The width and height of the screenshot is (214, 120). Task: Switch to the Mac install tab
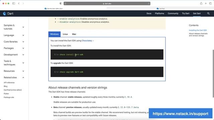[74, 34]
